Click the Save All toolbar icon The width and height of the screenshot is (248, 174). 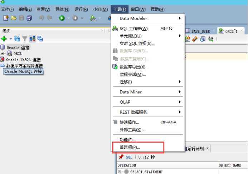click(29, 18)
